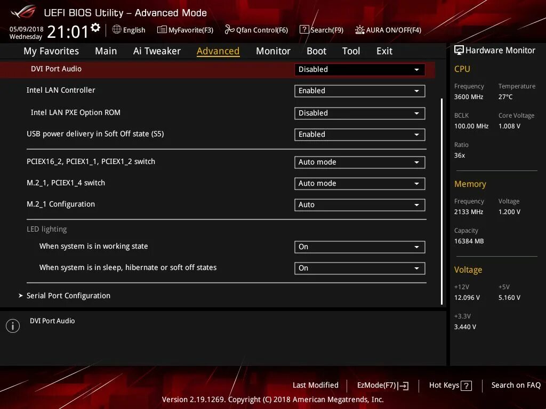
Task: Switch to Ai Tweaker tab
Action: (157, 51)
